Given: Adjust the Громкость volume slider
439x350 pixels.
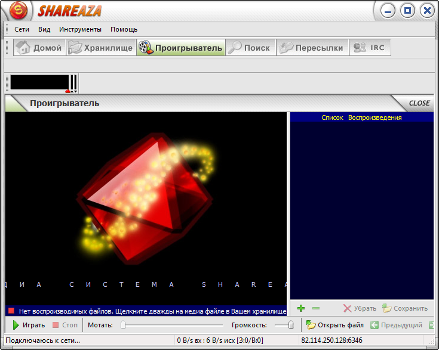Looking at the screenshot, I should (x=284, y=325).
